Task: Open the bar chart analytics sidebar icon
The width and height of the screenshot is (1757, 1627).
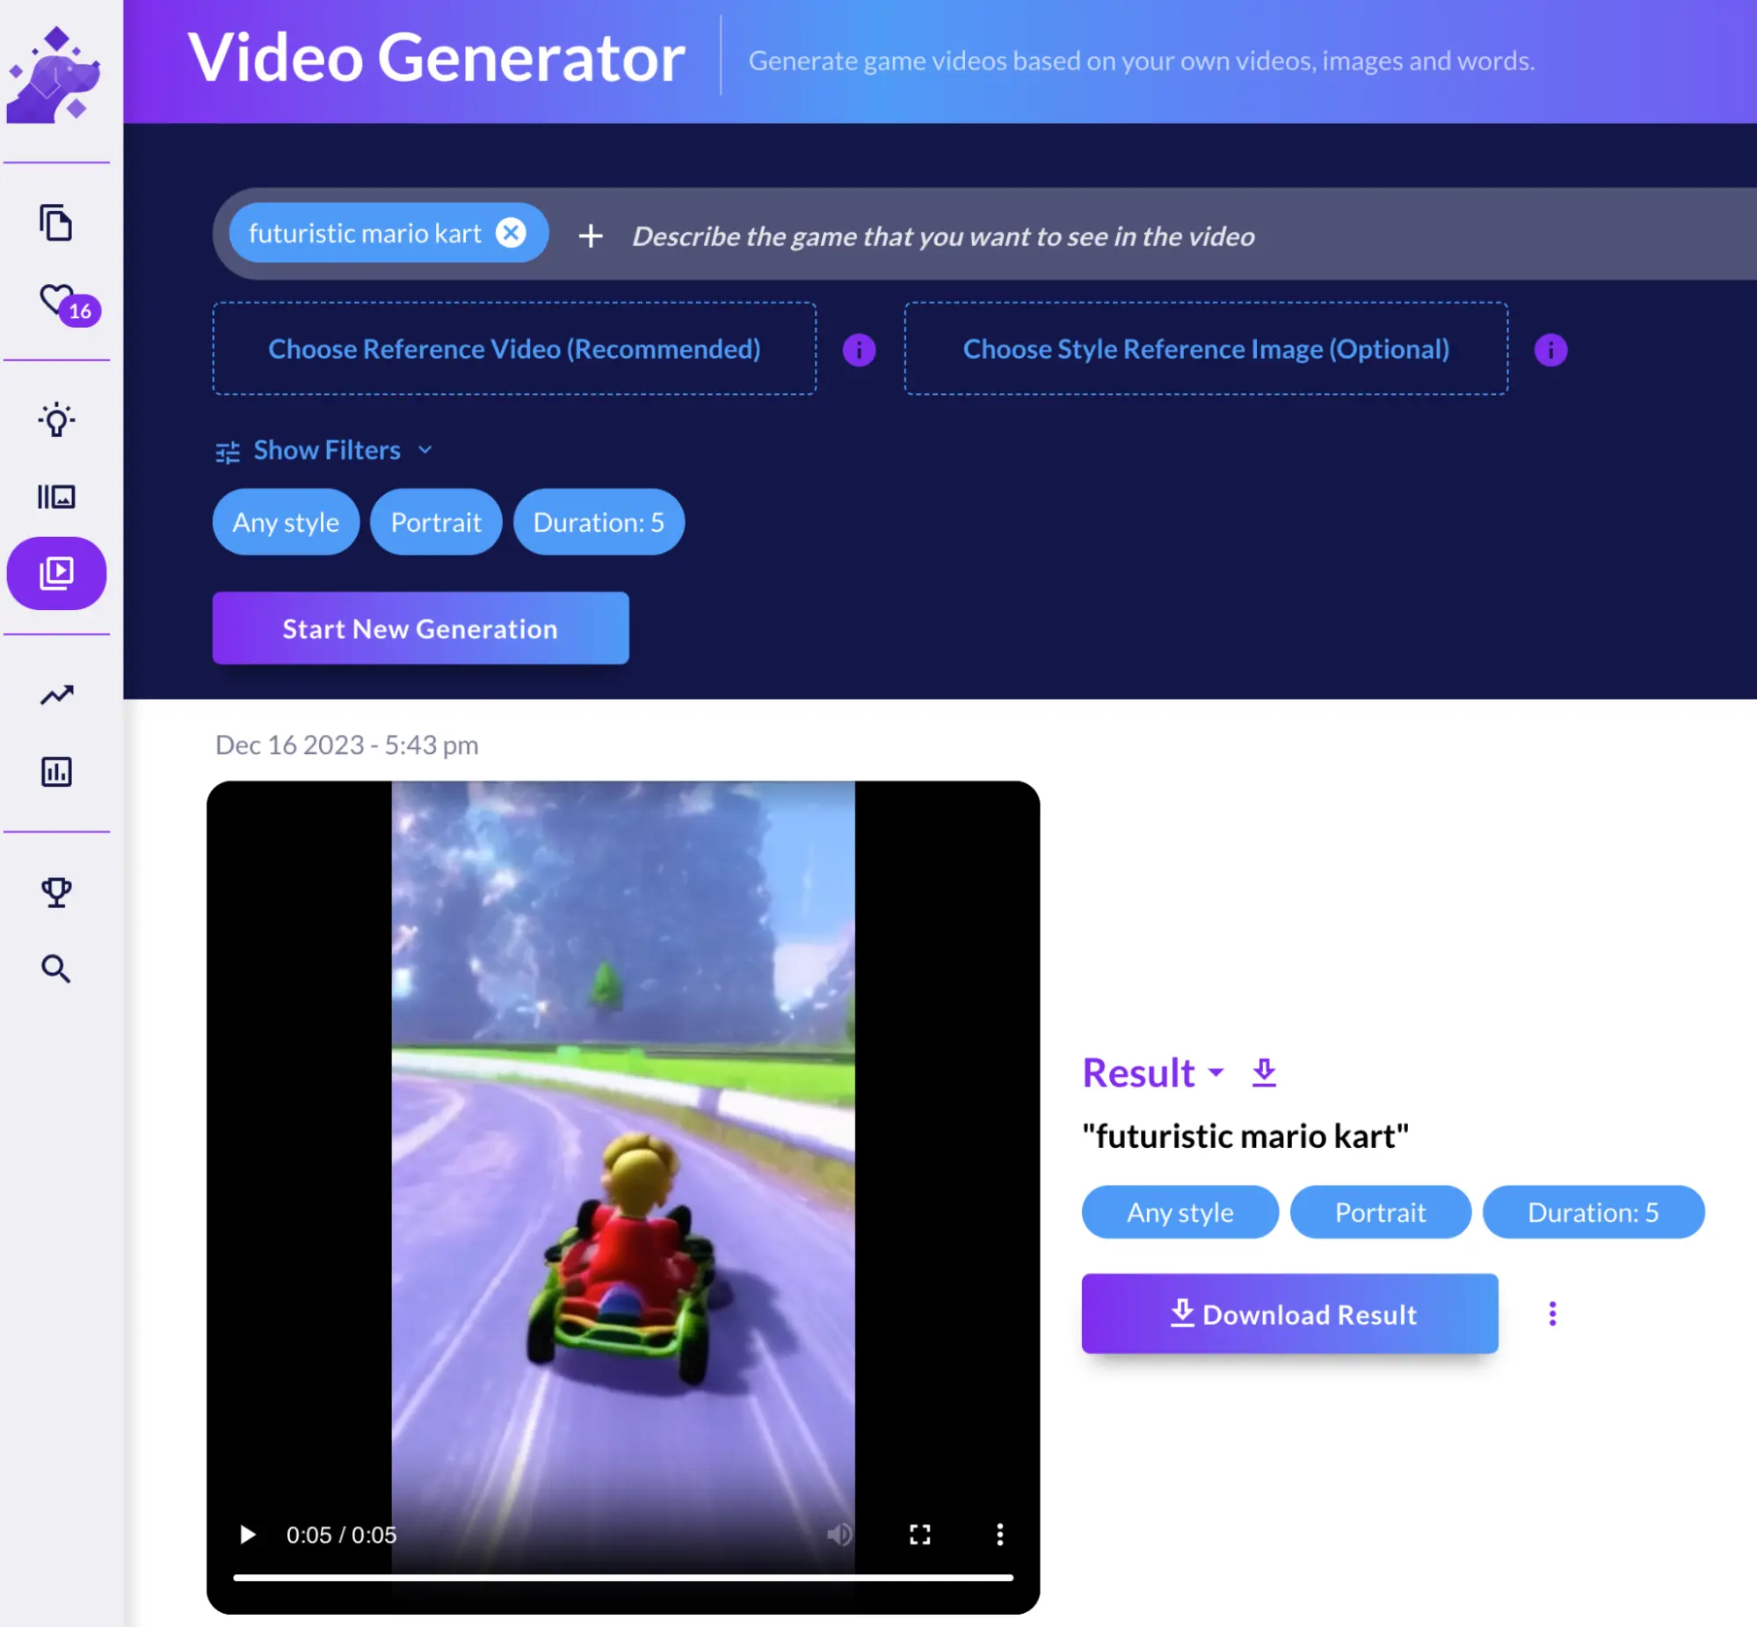Action: point(56,771)
